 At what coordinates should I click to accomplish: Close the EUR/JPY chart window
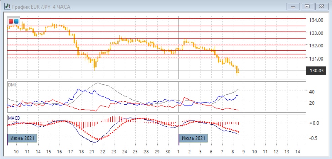320,6
